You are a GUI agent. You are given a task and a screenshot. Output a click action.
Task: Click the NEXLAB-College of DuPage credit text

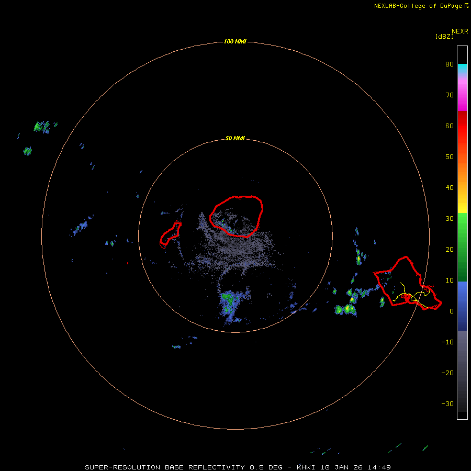[418, 6]
